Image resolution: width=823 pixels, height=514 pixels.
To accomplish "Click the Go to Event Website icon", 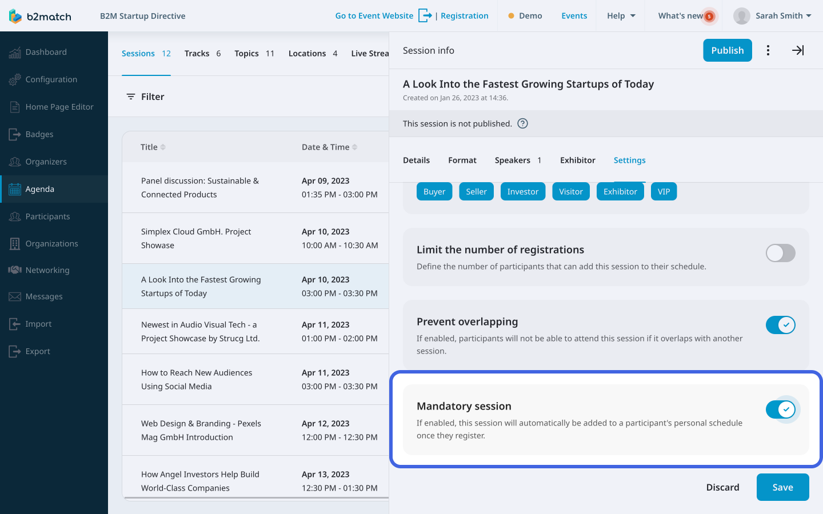I will point(425,16).
